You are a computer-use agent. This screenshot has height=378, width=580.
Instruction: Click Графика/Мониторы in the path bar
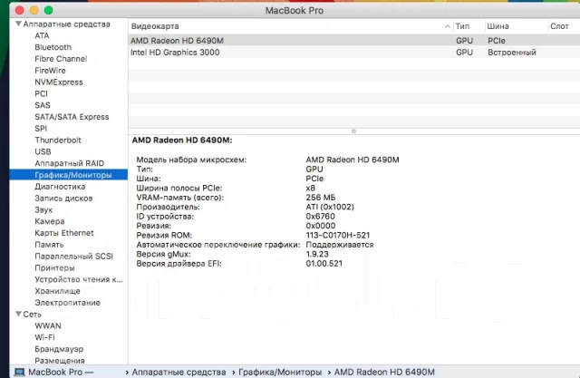tap(280, 372)
